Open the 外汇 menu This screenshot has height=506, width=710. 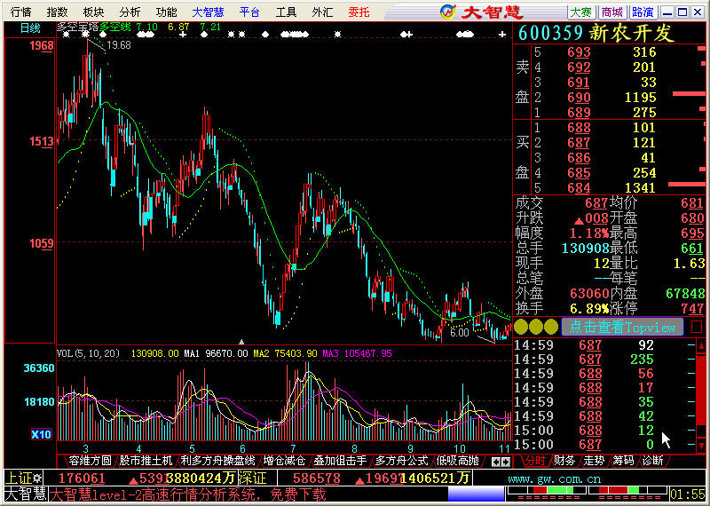(x=322, y=12)
